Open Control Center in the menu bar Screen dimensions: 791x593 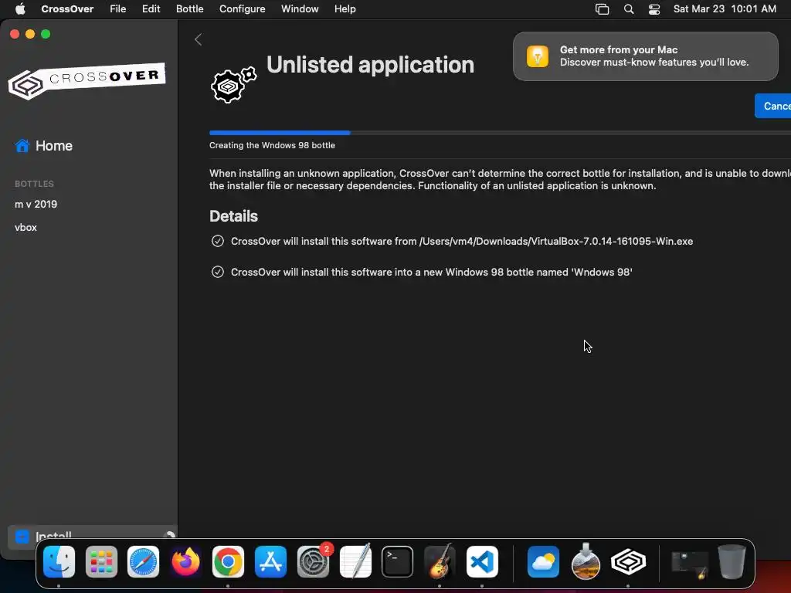point(654,9)
